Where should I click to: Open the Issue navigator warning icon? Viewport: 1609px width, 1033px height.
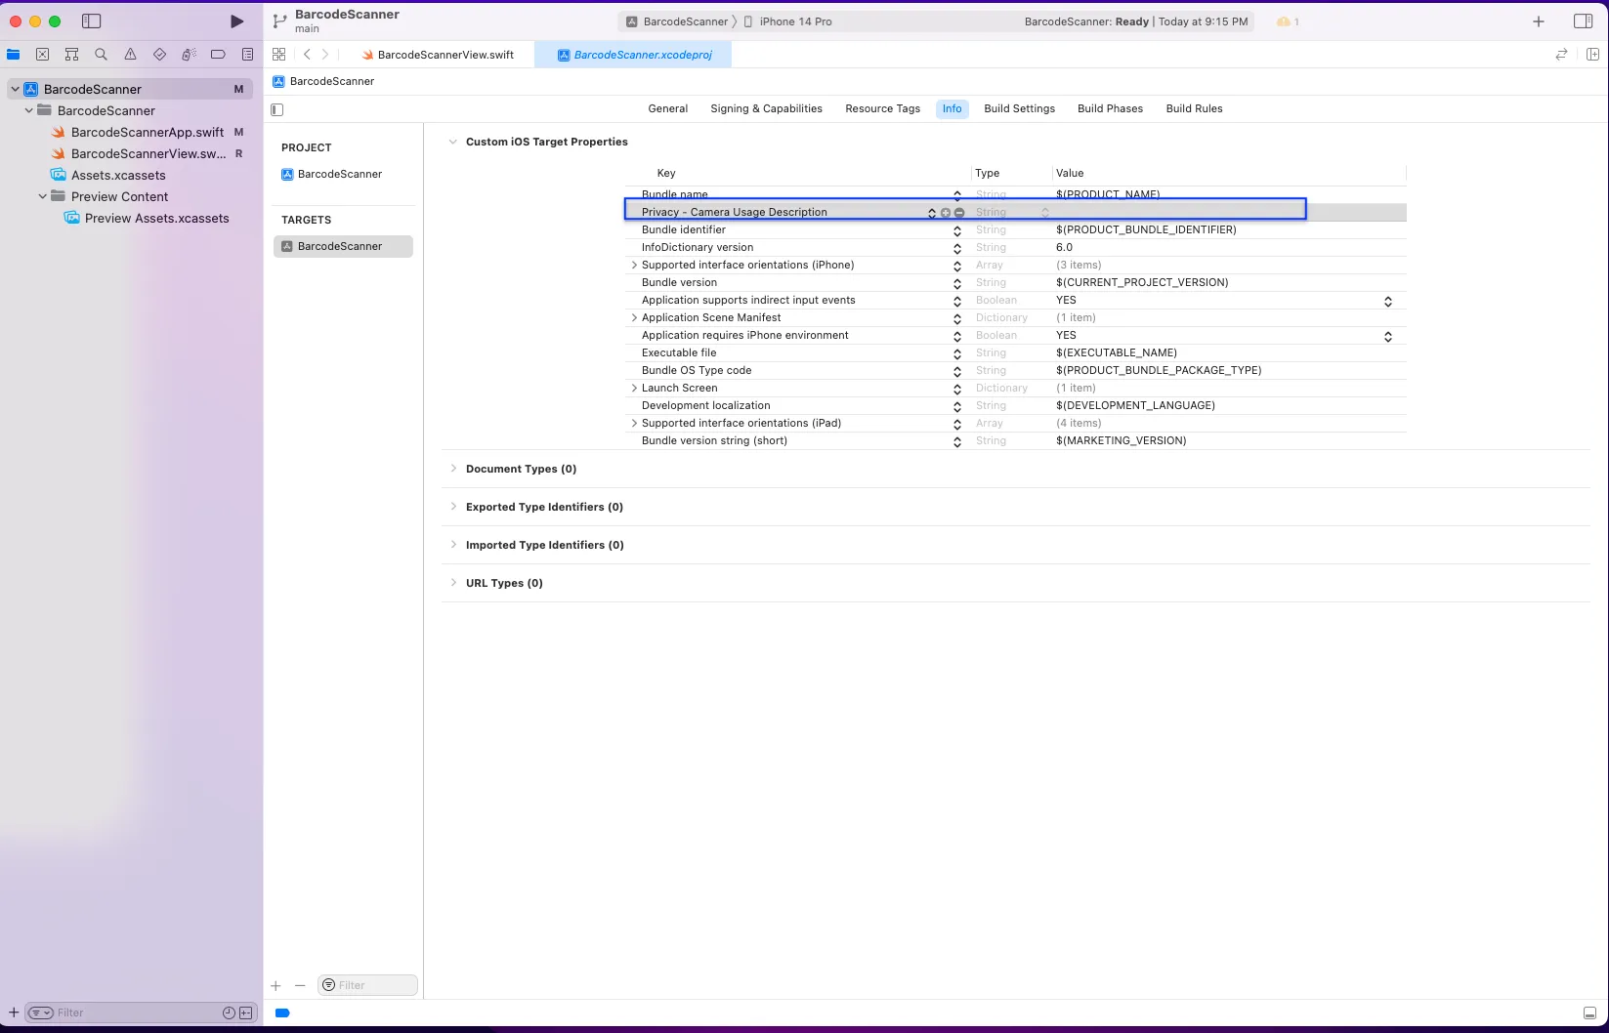(x=131, y=55)
